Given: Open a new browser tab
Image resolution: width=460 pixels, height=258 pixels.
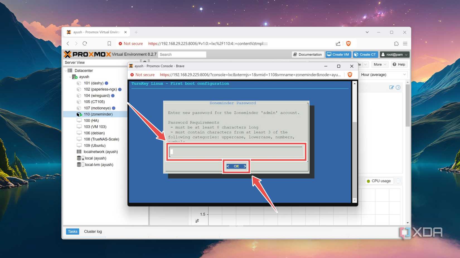Looking at the screenshot, I should (136, 32).
